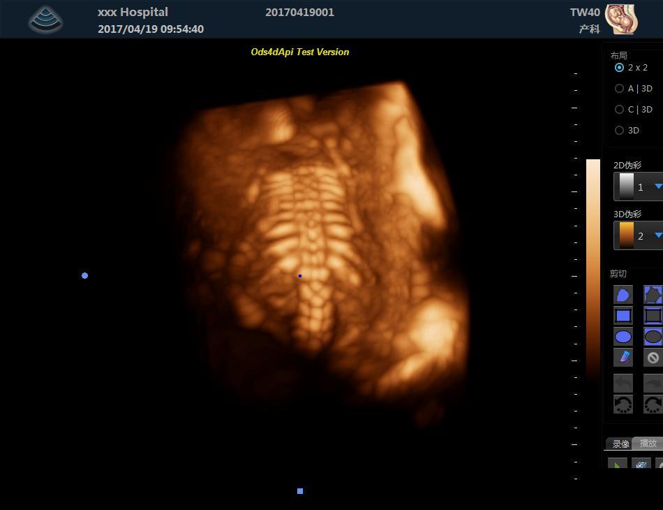Click the round blue handle at left

(84, 275)
